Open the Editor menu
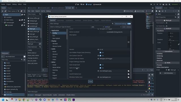 20,4
